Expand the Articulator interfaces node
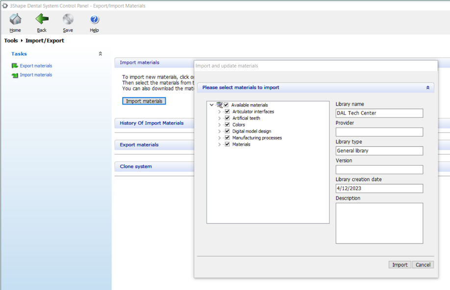The width and height of the screenshot is (450, 290). click(219, 112)
